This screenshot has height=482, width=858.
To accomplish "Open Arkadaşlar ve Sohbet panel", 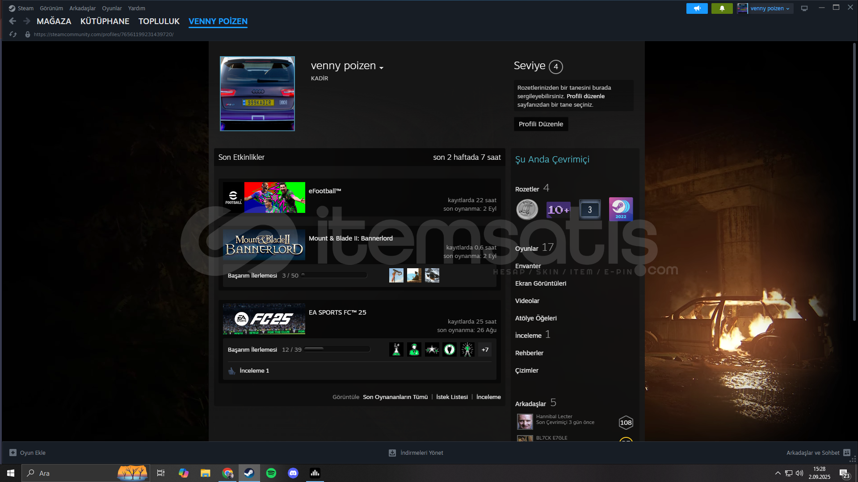I will tap(818, 453).
